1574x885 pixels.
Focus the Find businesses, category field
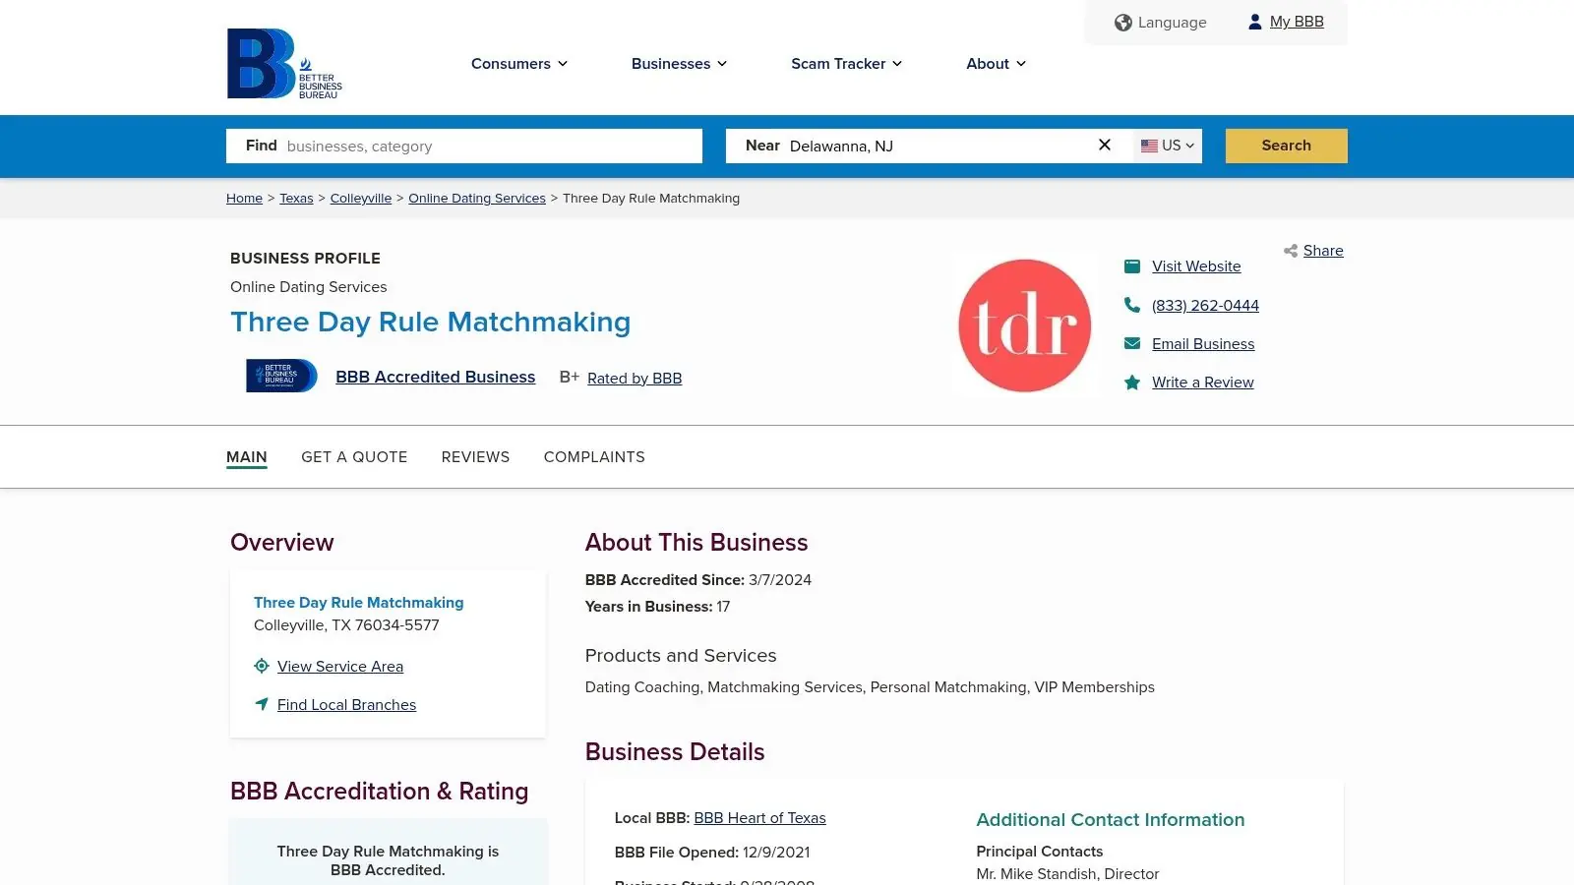click(x=464, y=146)
